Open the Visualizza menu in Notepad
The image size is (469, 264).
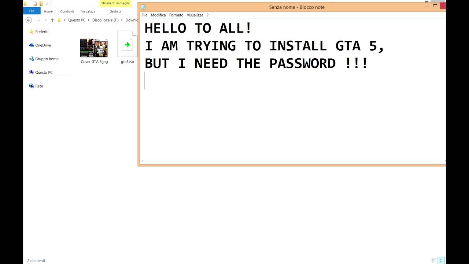tap(195, 15)
